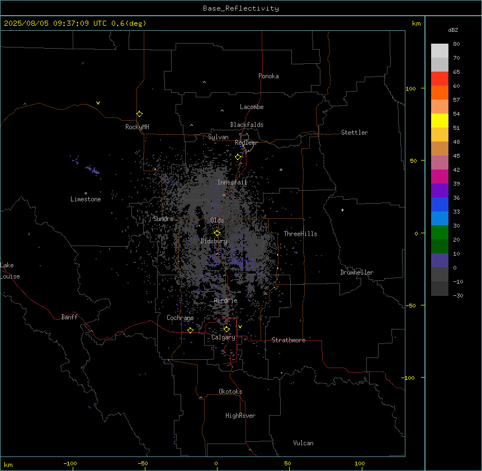Click the Ponoka label
The width and height of the screenshot is (482, 471).
coord(268,76)
